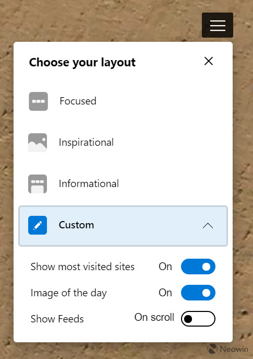Click the Inspirational layout picture icon
Screen dimensions: 253x359
[38, 143]
